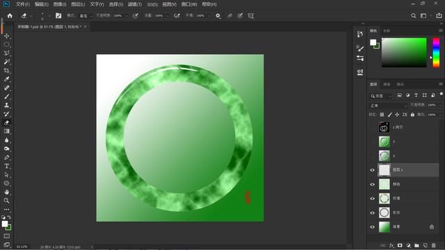
Task: Select the top layer thumbnail with circles
Action: click(x=384, y=128)
